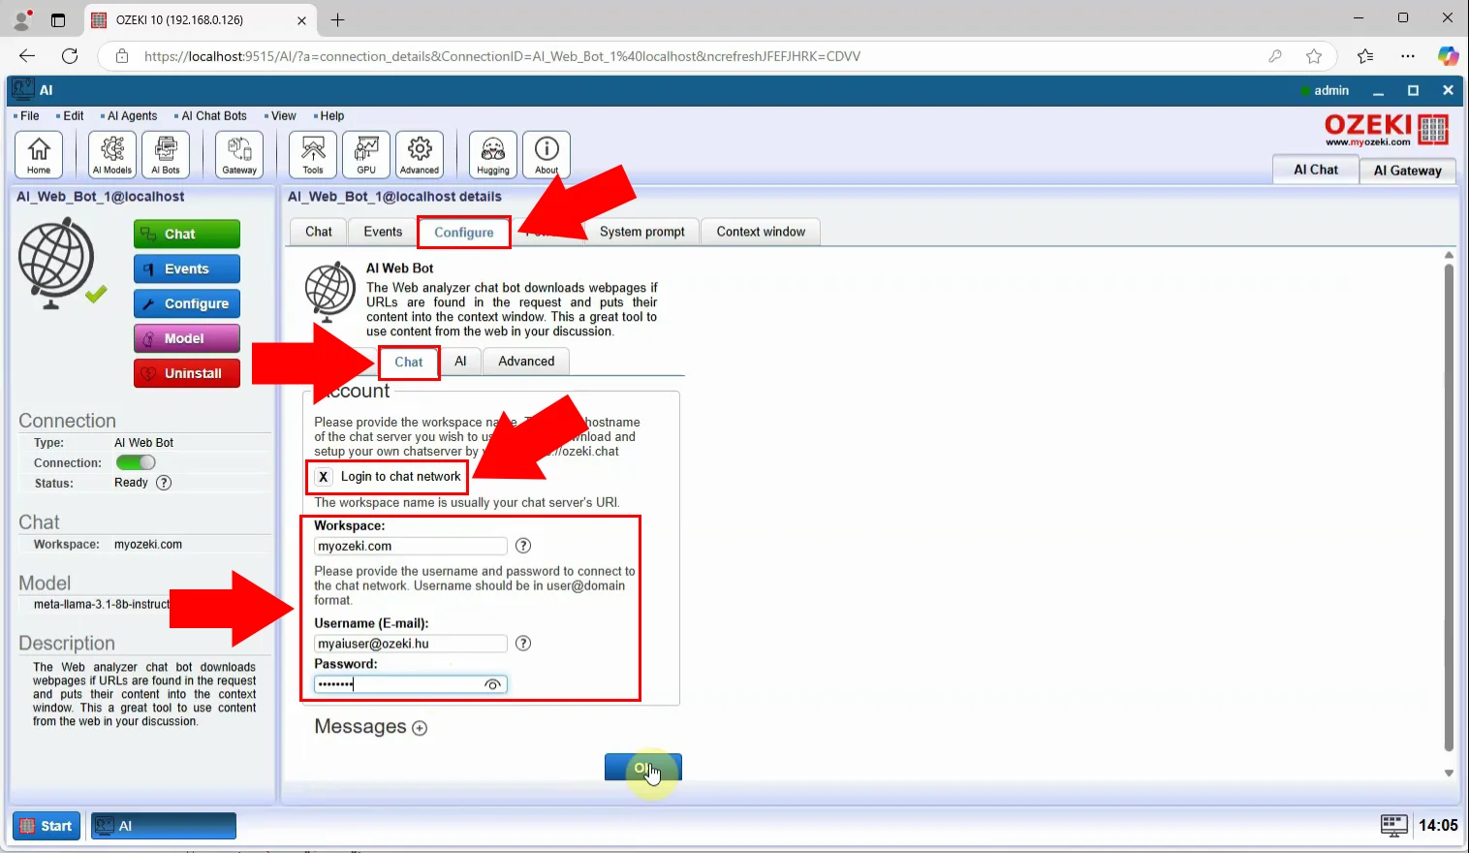Image resolution: width=1469 pixels, height=853 pixels.
Task: Open the Help menu
Action: (x=332, y=115)
